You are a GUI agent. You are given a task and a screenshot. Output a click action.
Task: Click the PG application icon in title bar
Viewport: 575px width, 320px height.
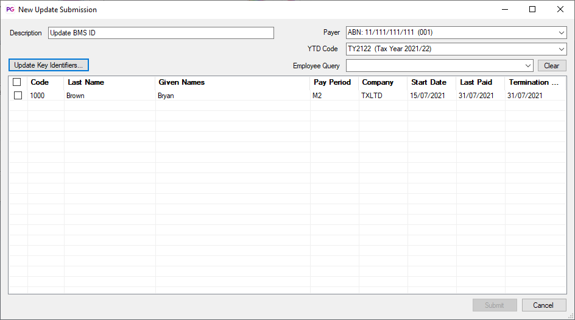10,10
